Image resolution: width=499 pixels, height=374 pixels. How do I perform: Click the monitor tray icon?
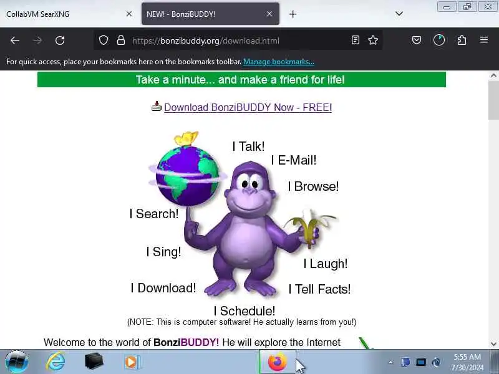[x=420, y=362]
